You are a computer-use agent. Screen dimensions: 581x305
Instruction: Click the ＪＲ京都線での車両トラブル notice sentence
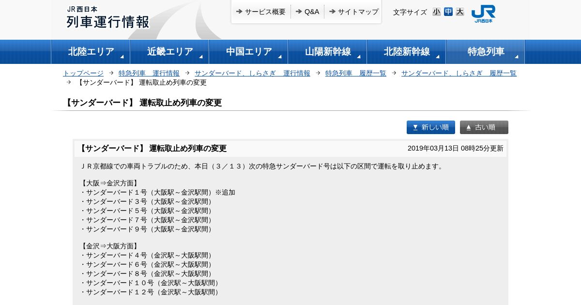click(x=262, y=166)
